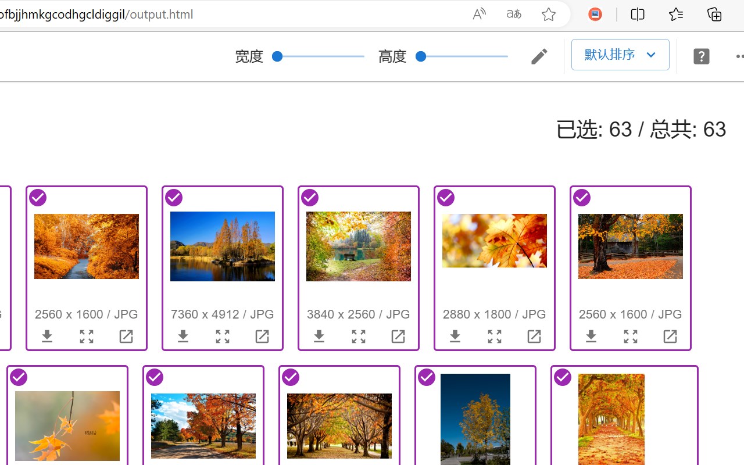Click the country road trees thumbnail
The image size is (744, 465).
(203, 426)
